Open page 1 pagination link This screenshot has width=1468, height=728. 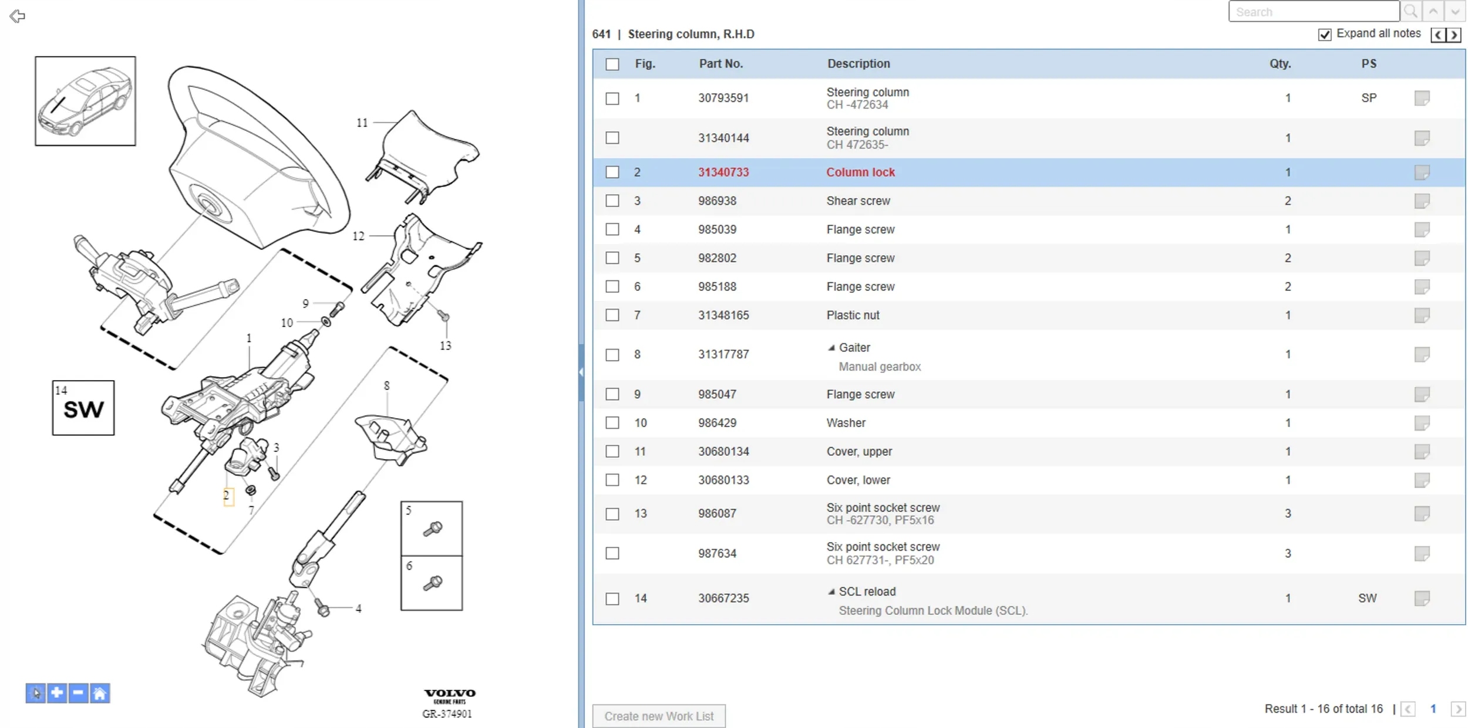[1433, 709]
